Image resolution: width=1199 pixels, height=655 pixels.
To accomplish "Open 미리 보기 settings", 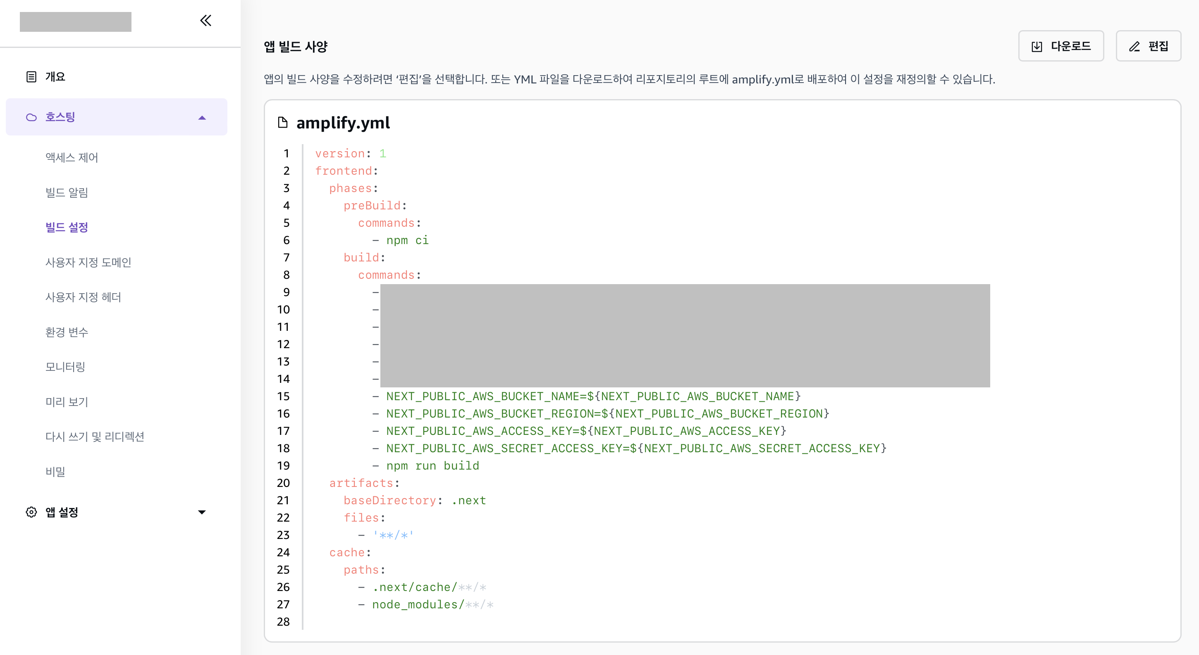I will [67, 402].
